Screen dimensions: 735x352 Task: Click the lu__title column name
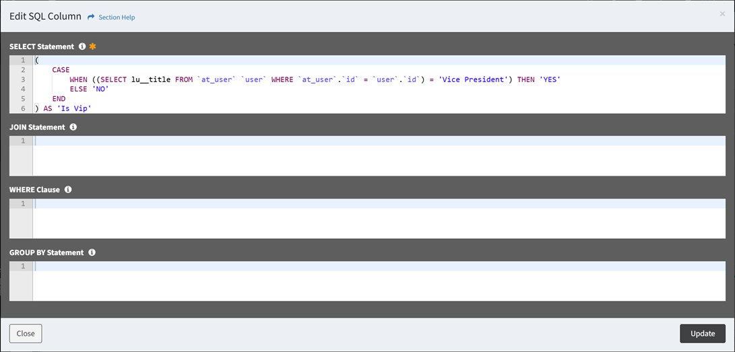tap(151, 79)
